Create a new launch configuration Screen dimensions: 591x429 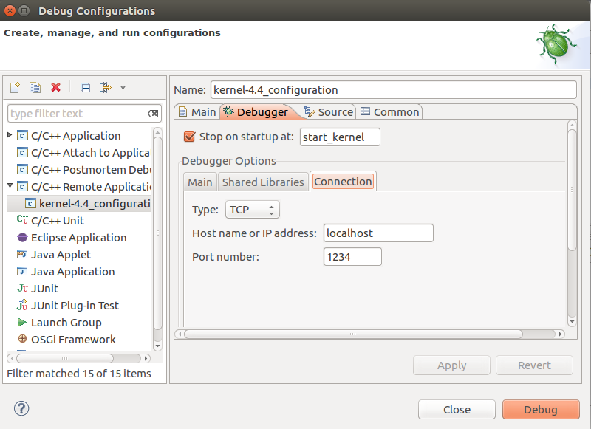tap(15, 87)
